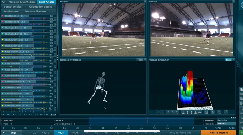Set playback speed to x1/2

(x=75, y=133)
